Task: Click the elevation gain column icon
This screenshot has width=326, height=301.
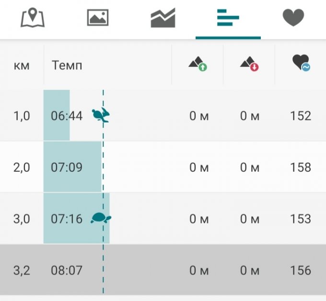Action: (198, 64)
